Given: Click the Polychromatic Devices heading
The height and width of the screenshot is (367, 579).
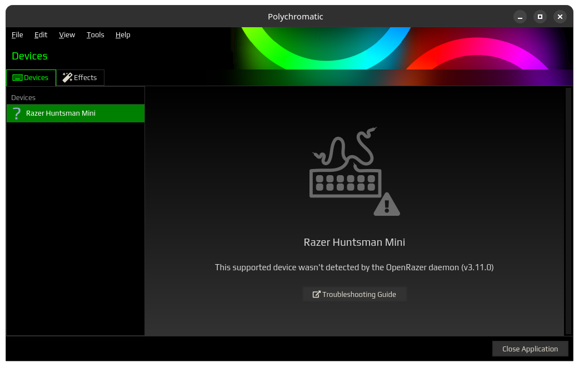Looking at the screenshot, I should pos(29,56).
